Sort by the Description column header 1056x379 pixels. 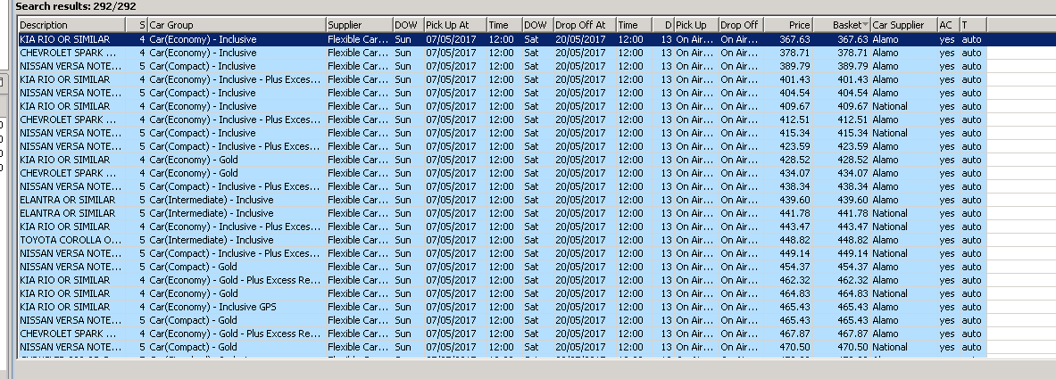(71, 25)
